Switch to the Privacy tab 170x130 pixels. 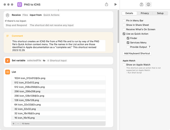point(145,13)
